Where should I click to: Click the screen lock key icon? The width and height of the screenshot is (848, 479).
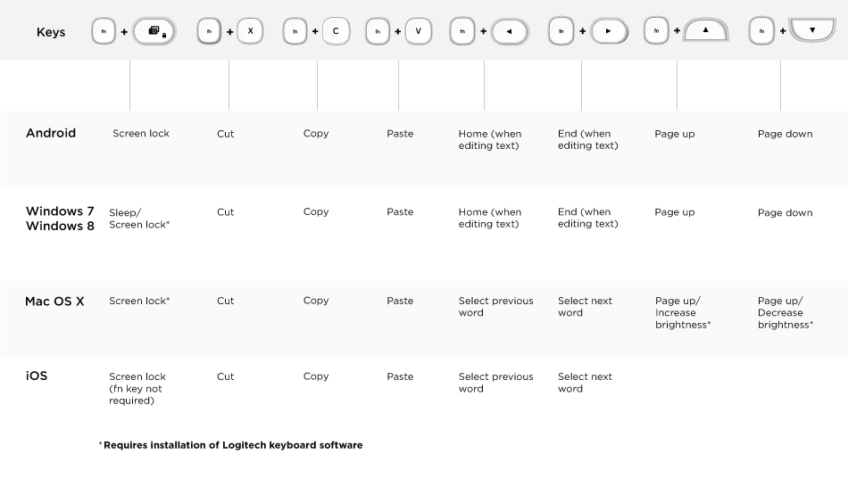coord(154,31)
